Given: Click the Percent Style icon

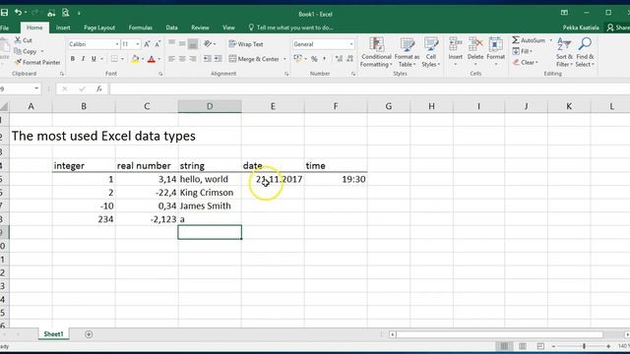Looking at the screenshot, I should pyautogui.click(x=314, y=59).
